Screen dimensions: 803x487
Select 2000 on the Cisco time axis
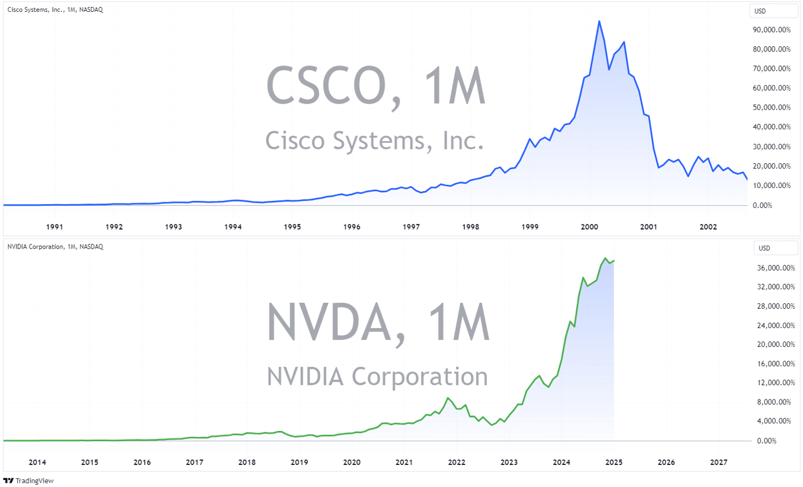[589, 227]
